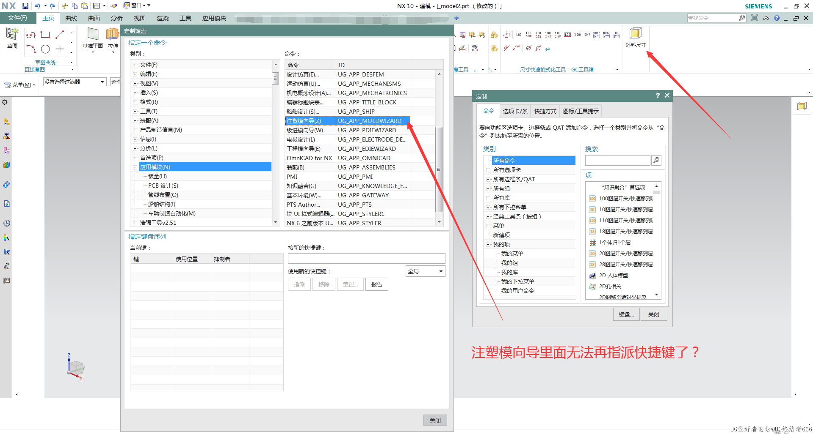Switch to the 曲面 ribbon tab

(94, 18)
